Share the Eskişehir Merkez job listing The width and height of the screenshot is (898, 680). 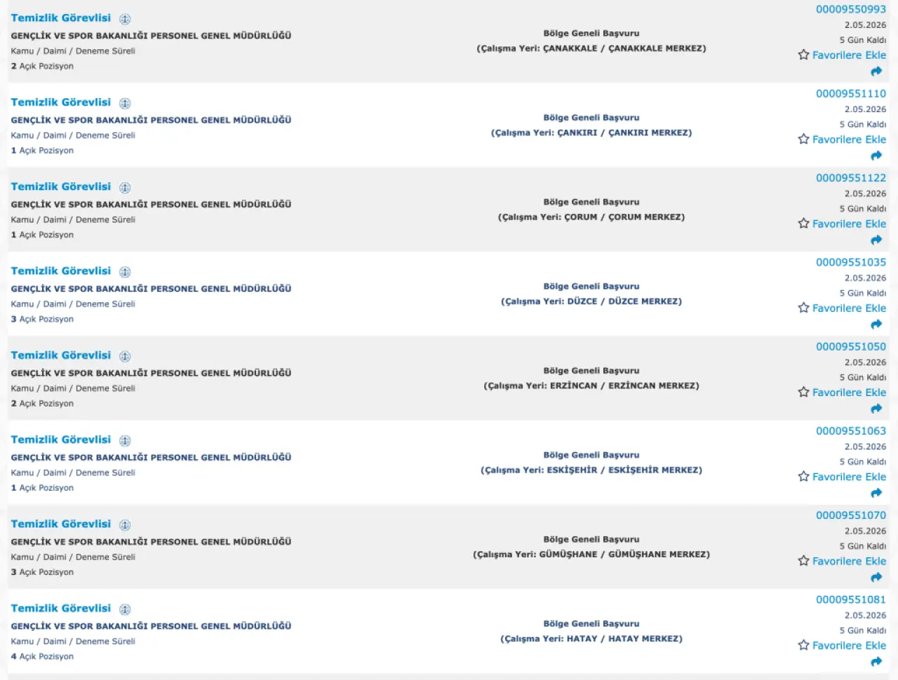click(876, 493)
